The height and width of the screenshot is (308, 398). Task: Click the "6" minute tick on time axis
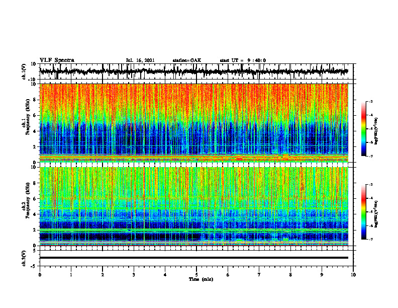coord(228,275)
